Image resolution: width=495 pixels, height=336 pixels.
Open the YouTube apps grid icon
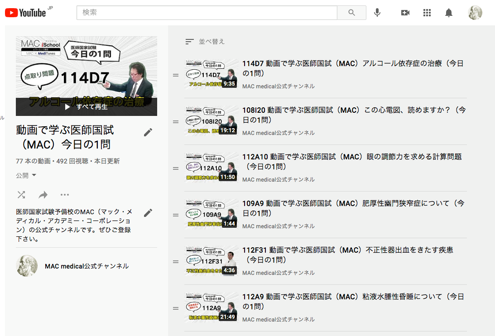tap(427, 13)
